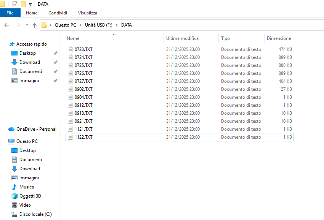Select Disco locale (C:) drive
This screenshot has height=220, width=324.
[x=35, y=214]
